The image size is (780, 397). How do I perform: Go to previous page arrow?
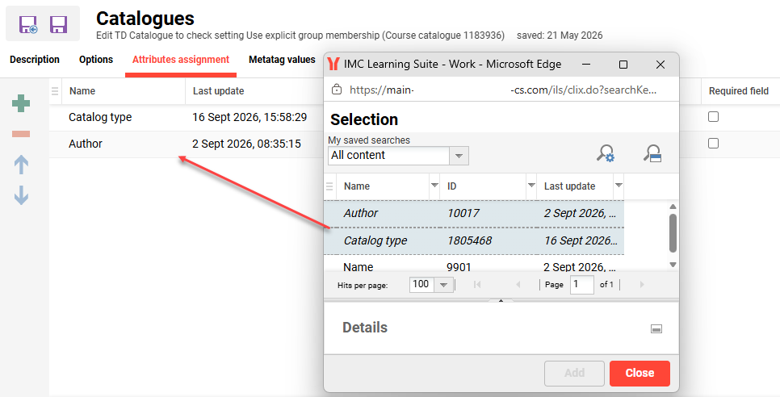pyautogui.click(x=518, y=285)
